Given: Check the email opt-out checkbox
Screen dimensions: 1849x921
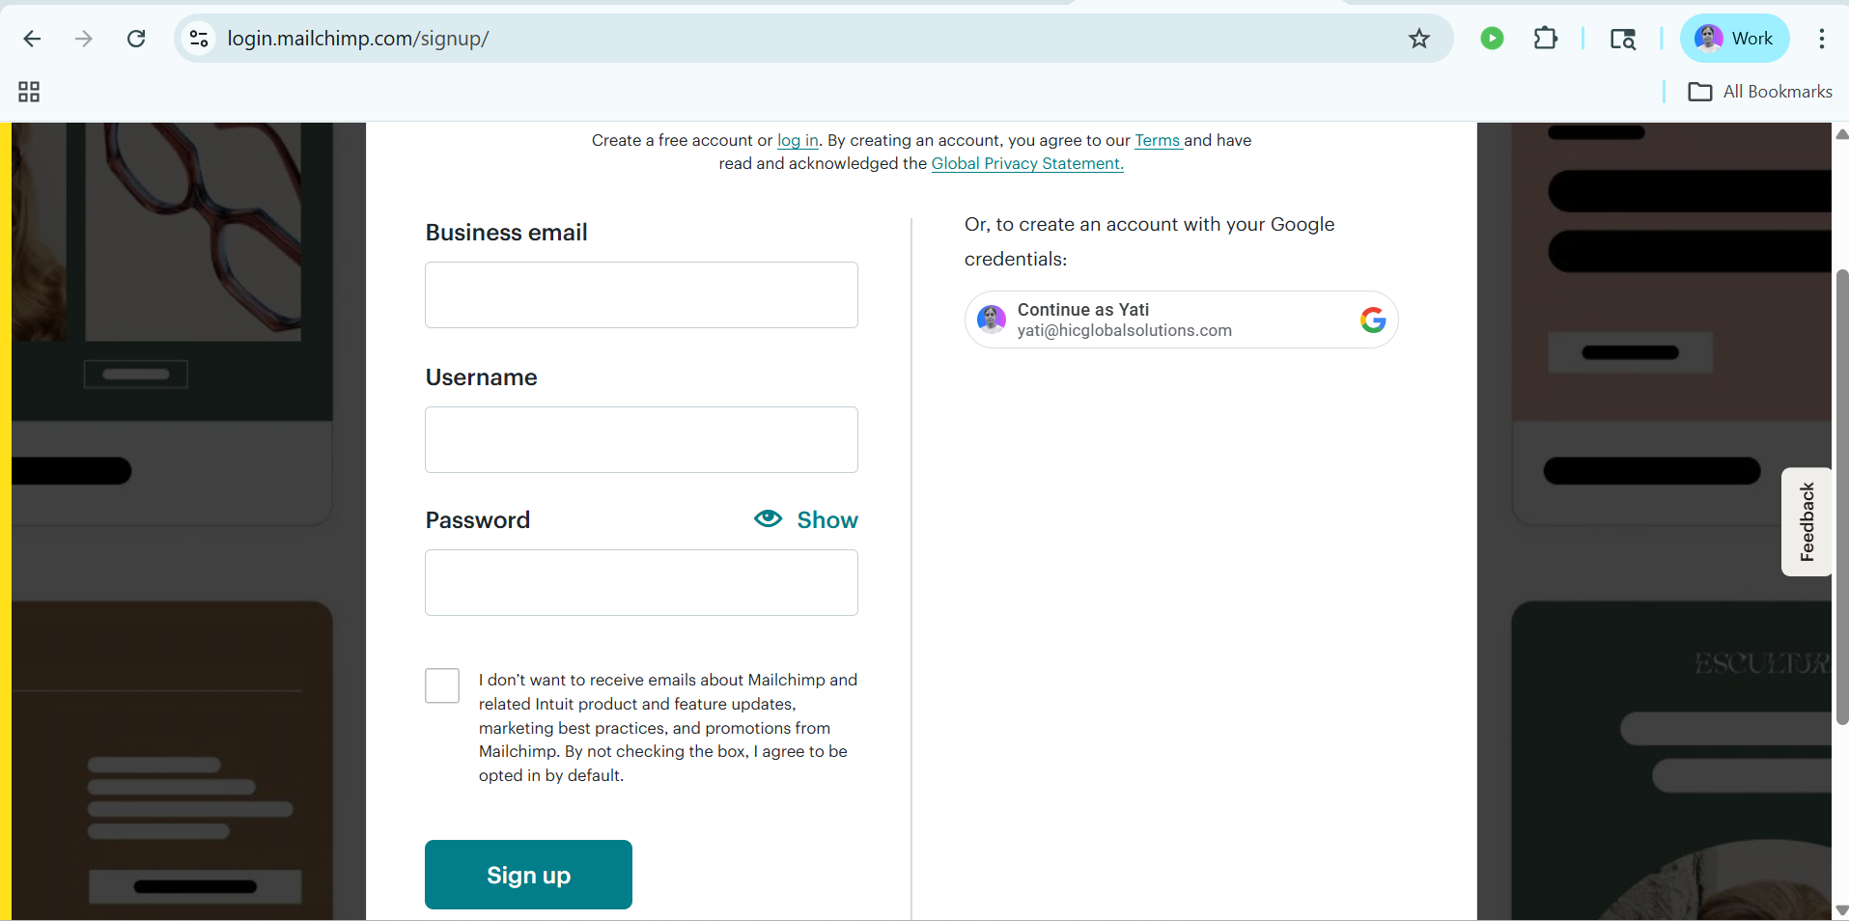Looking at the screenshot, I should pyautogui.click(x=442, y=685).
